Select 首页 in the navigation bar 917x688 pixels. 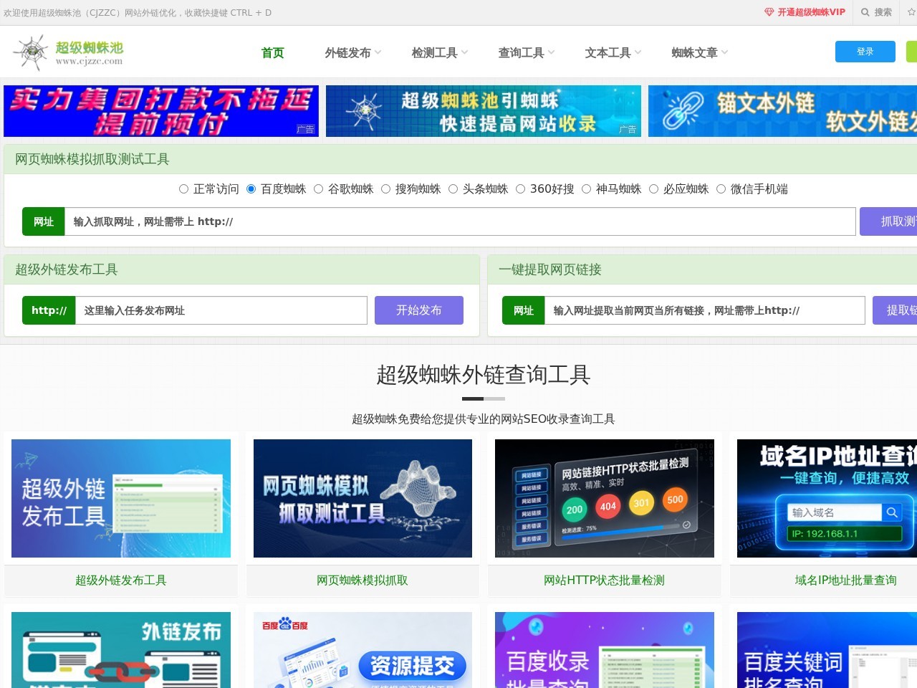tap(272, 52)
